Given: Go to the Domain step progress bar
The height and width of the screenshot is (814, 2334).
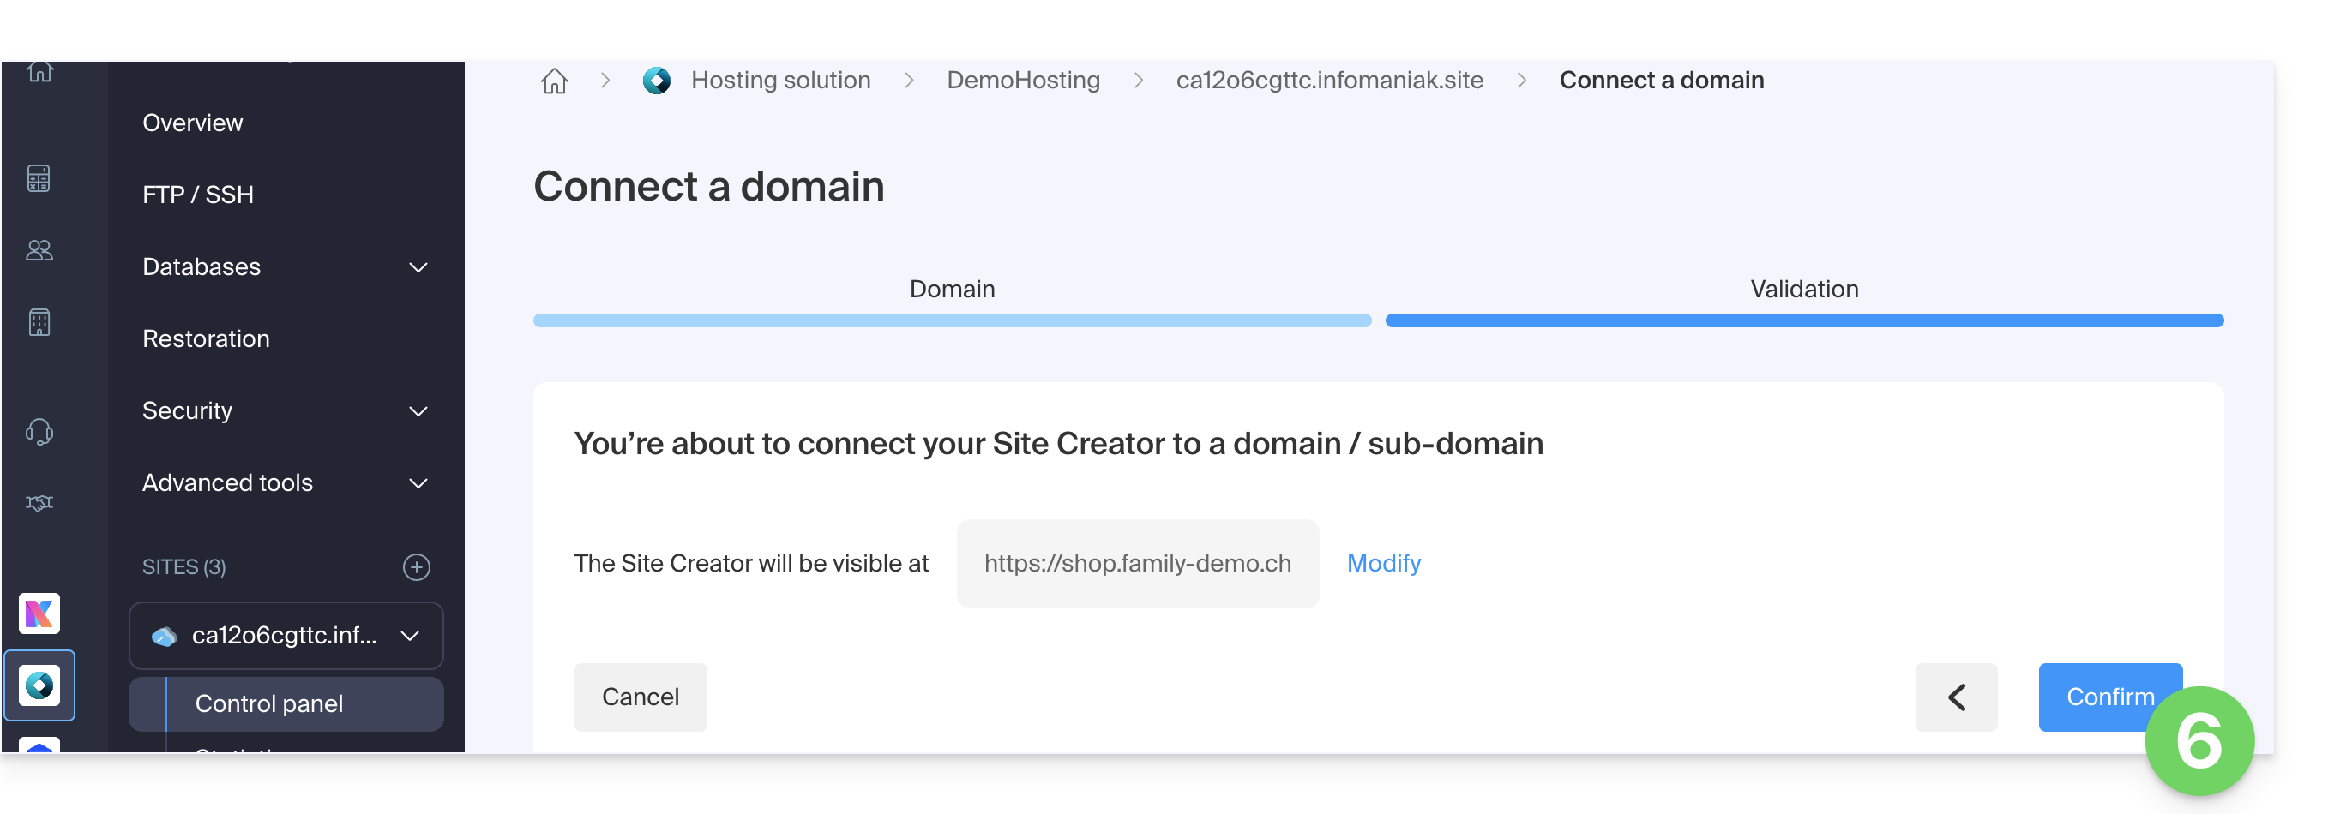Looking at the screenshot, I should click(953, 320).
